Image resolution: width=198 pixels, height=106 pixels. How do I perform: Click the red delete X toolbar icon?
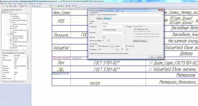18,6
